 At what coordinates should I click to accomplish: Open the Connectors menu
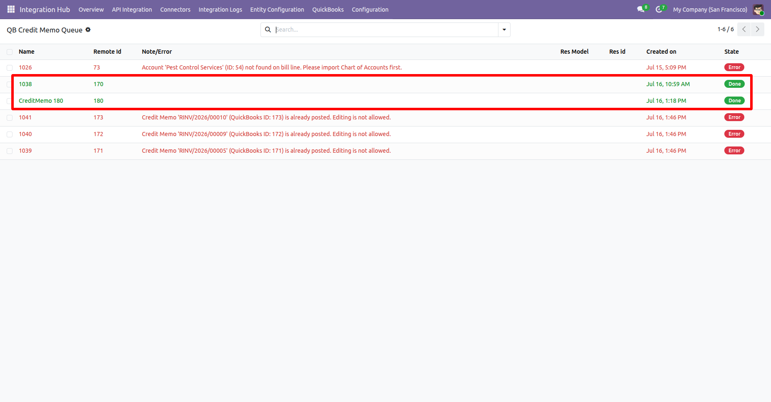pos(175,9)
